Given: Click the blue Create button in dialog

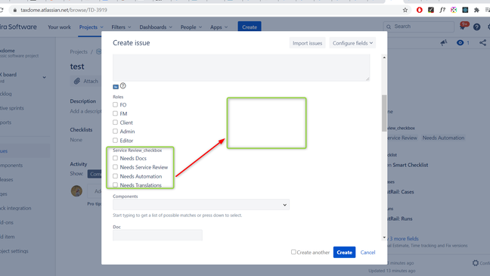Looking at the screenshot, I should [x=344, y=253].
